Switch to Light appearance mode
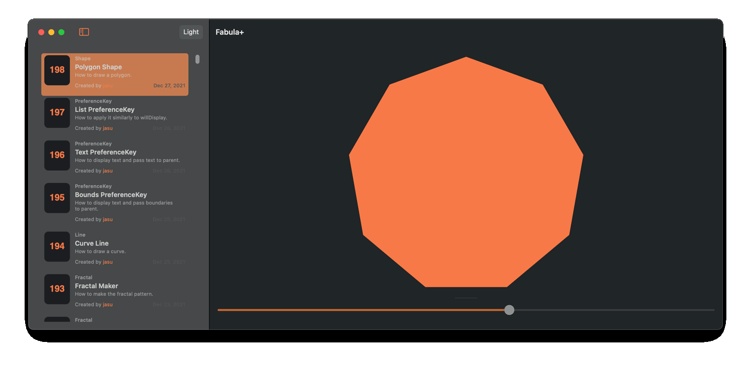The width and height of the screenshot is (751, 367). 191,32
